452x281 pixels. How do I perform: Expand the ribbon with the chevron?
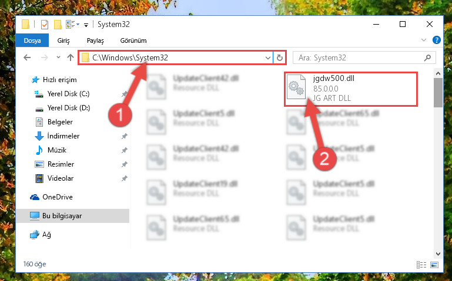coord(423,40)
